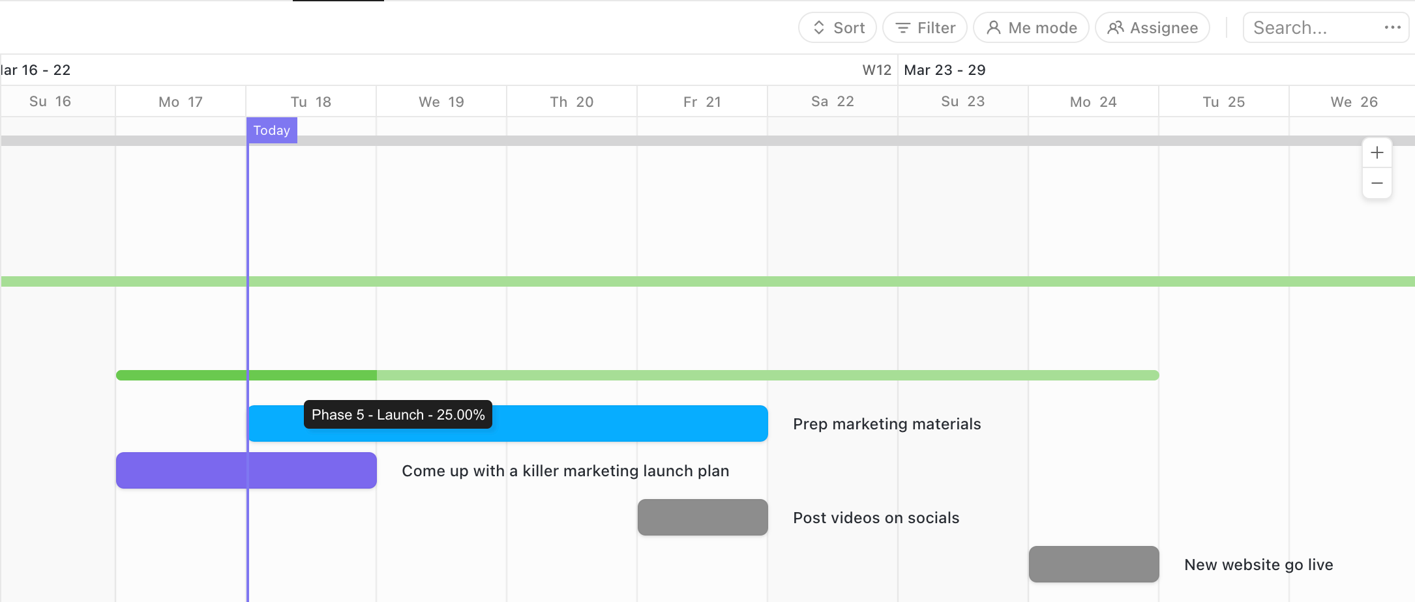Open the three-dots more options menu
The width and height of the screenshot is (1415, 602).
coord(1392,27)
